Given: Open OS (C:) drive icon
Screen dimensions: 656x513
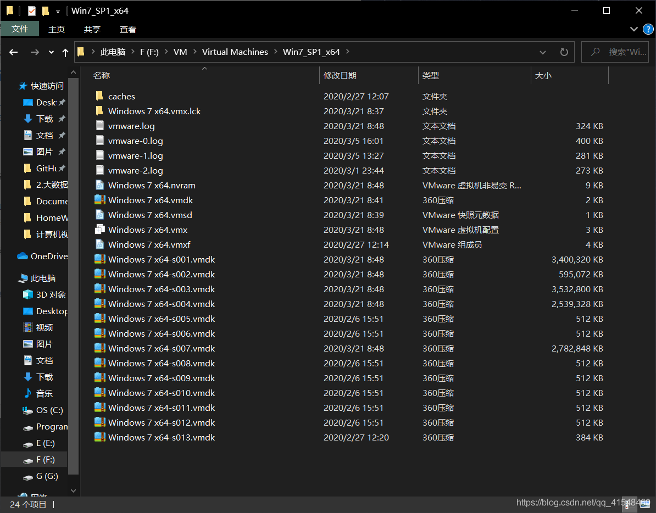Looking at the screenshot, I should 27,410.
